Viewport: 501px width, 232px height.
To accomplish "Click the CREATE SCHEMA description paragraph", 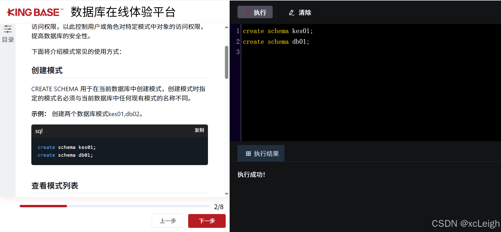I will click(118, 93).
